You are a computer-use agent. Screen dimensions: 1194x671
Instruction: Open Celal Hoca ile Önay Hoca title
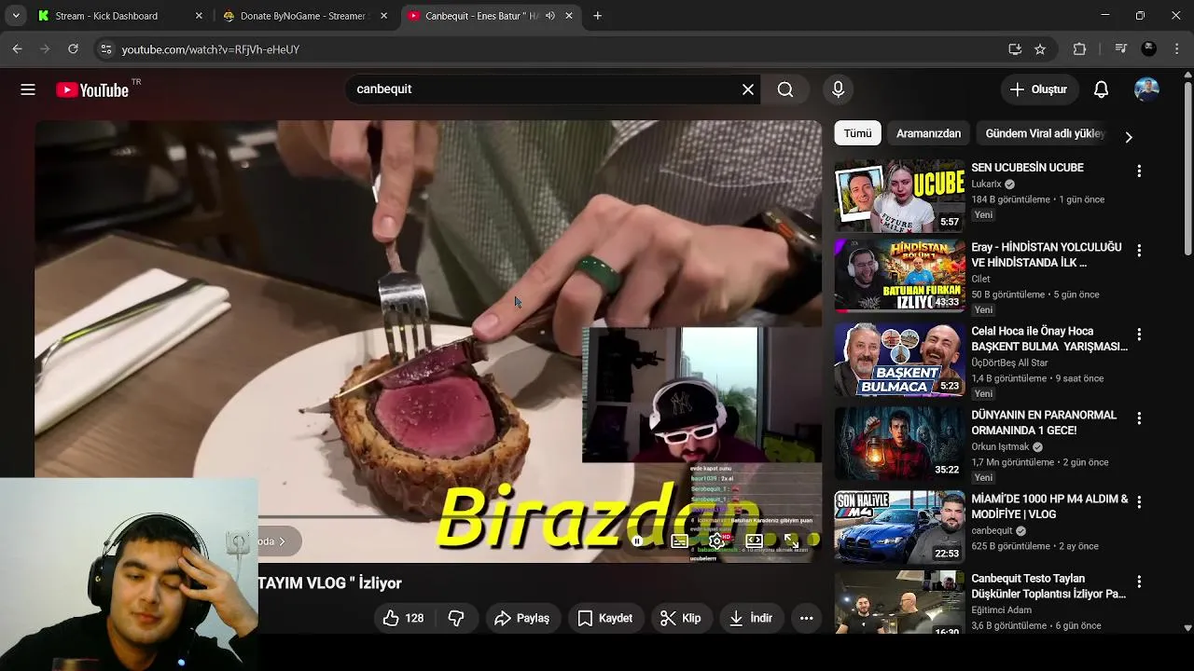tap(1049, 339)
